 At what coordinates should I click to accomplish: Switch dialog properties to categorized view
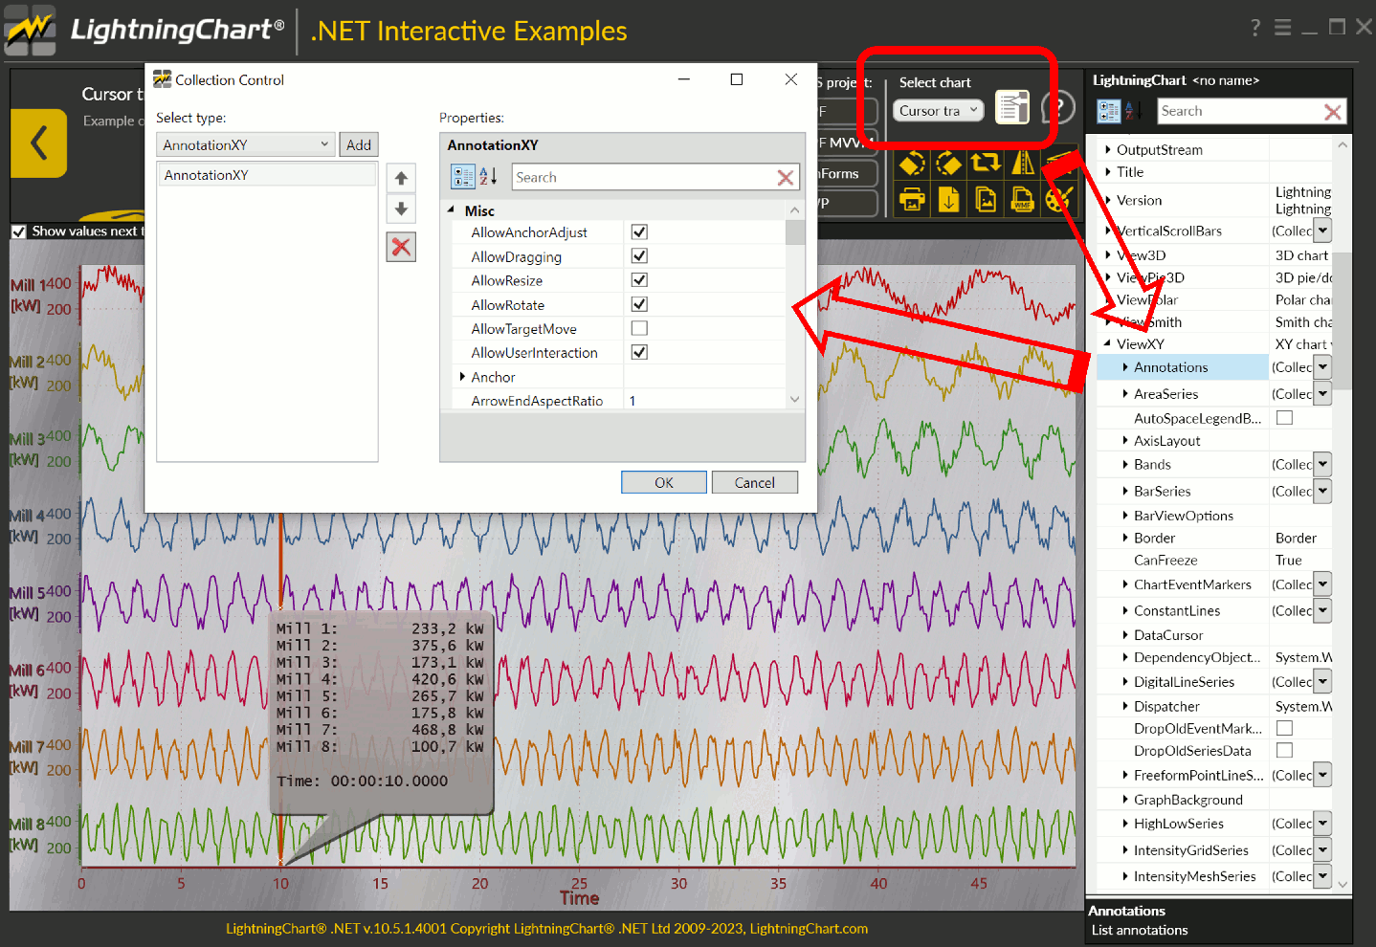(463, 177)
